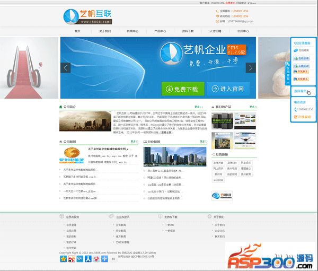Click the 上海seo friendly link
This screenshot has height=271, width=318.
tap(232, 163)
